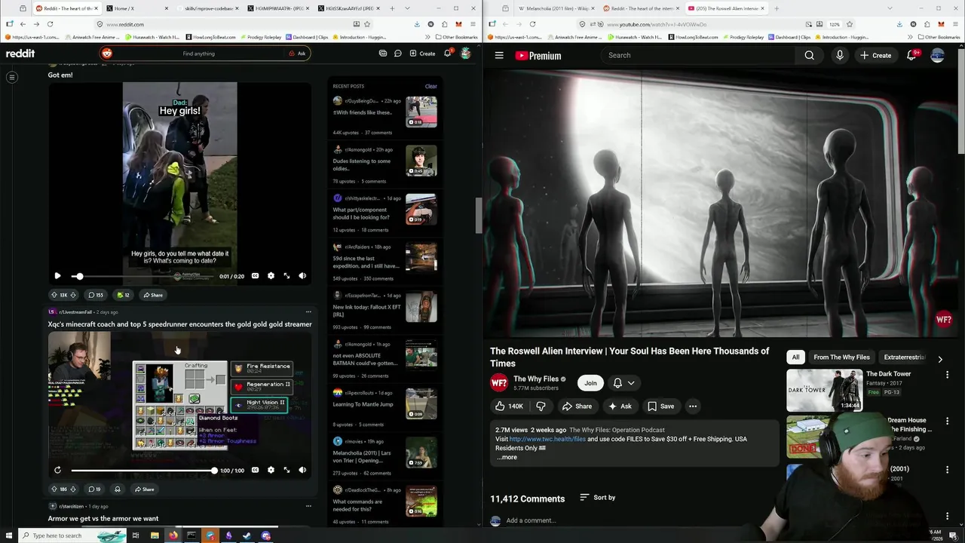
Task: Open 19 comments on Xqc minecraft post
Action: [x=94, y=489]
